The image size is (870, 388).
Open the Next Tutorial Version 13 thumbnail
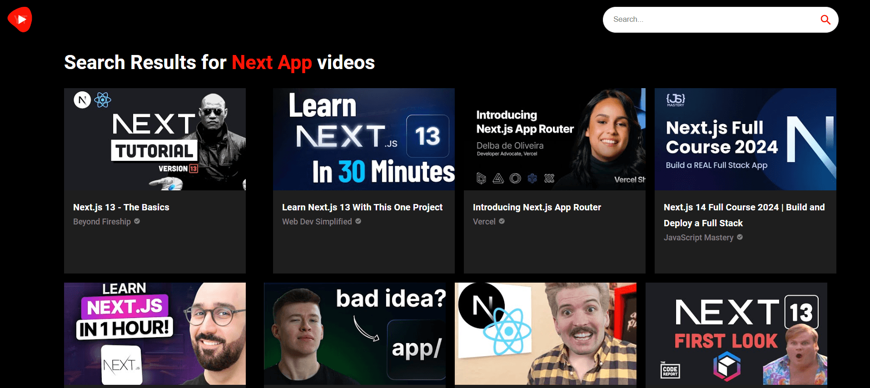[x=155, y=139]
